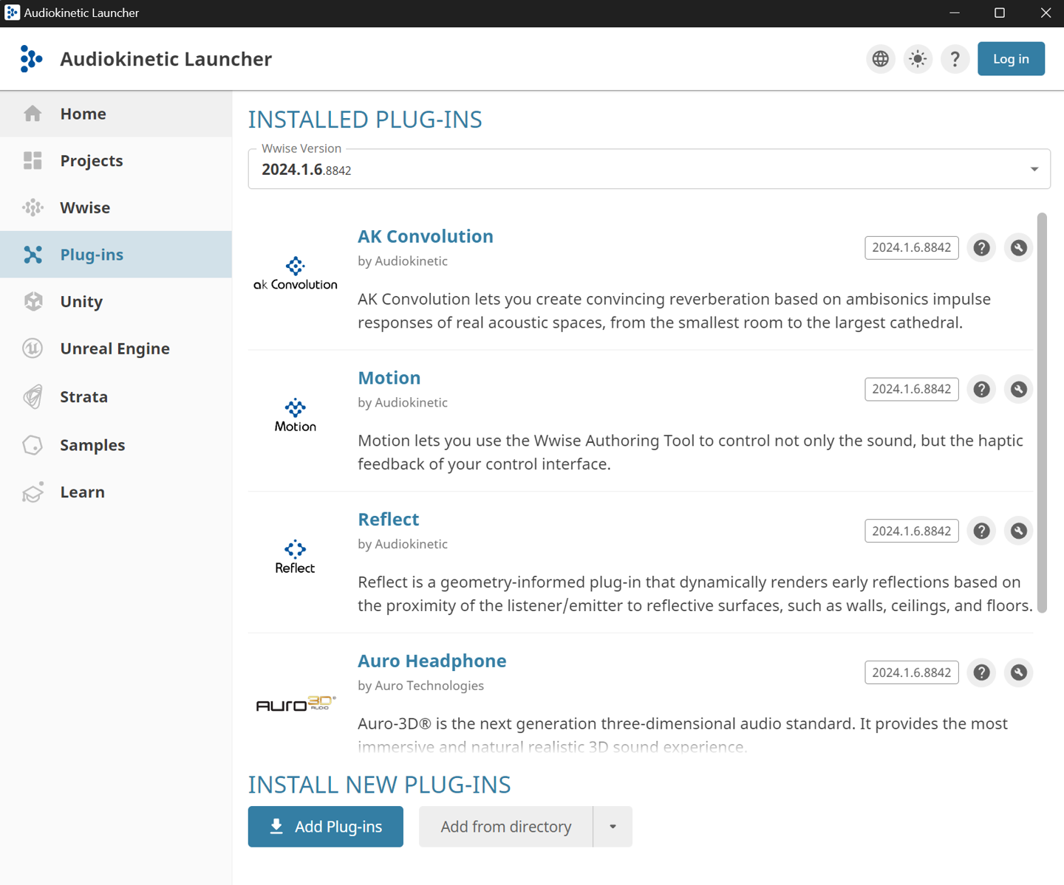Open help for the Motion plug-in

pyautogui.click(x=981, y=389)
